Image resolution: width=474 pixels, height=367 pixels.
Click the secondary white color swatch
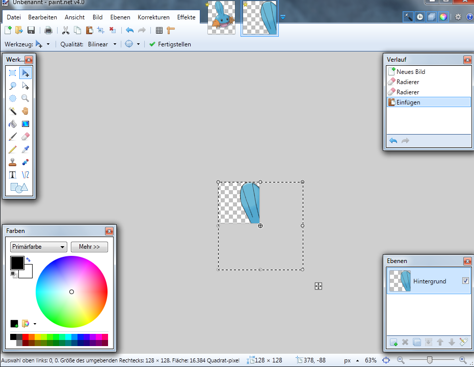click(28, 273)
